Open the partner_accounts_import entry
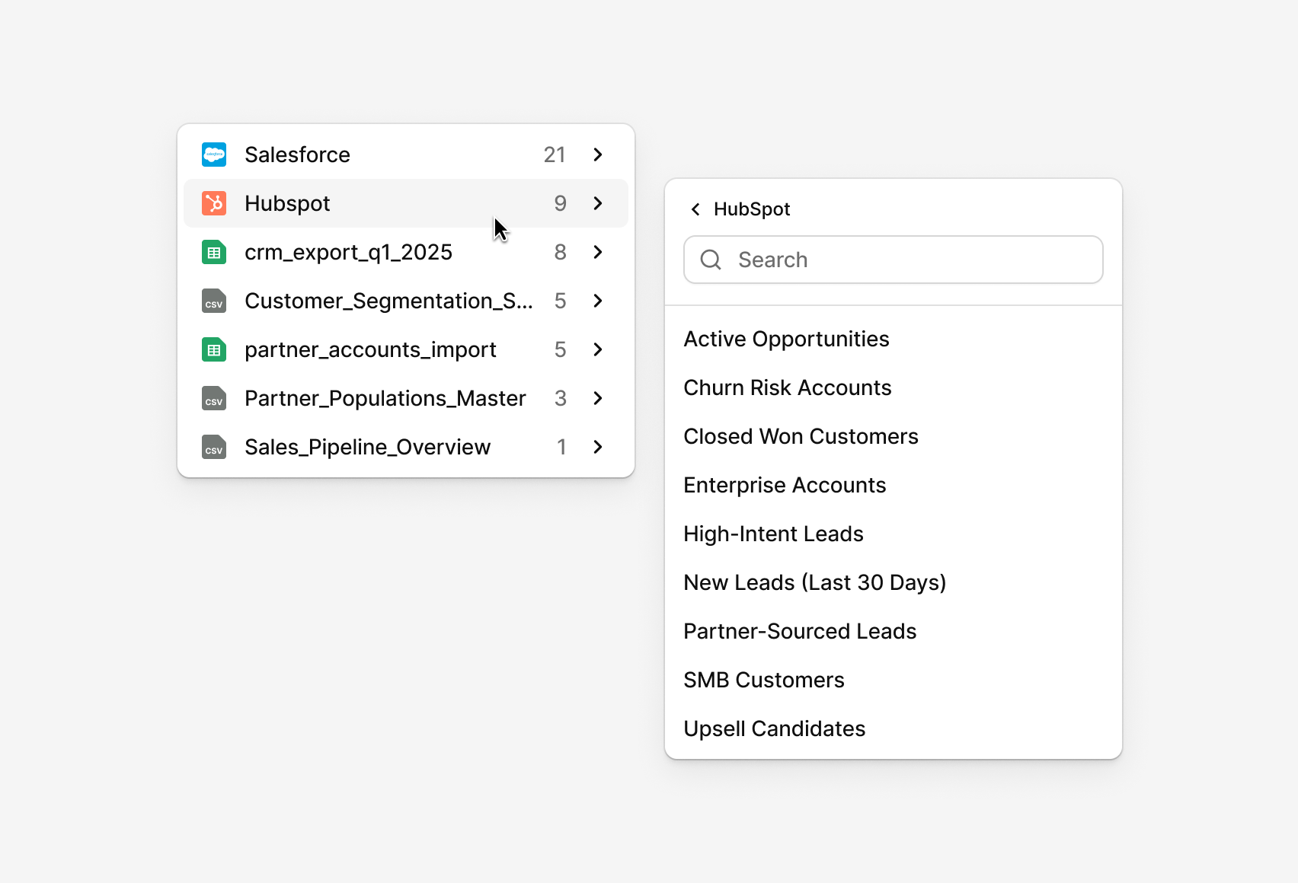The height and width of the screenshot is (883, 1298). [x=406, y=349]
